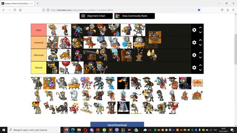Click the Windows taskbar search box
This screenshot has height=133, width=237.
[x=34, y=130]
